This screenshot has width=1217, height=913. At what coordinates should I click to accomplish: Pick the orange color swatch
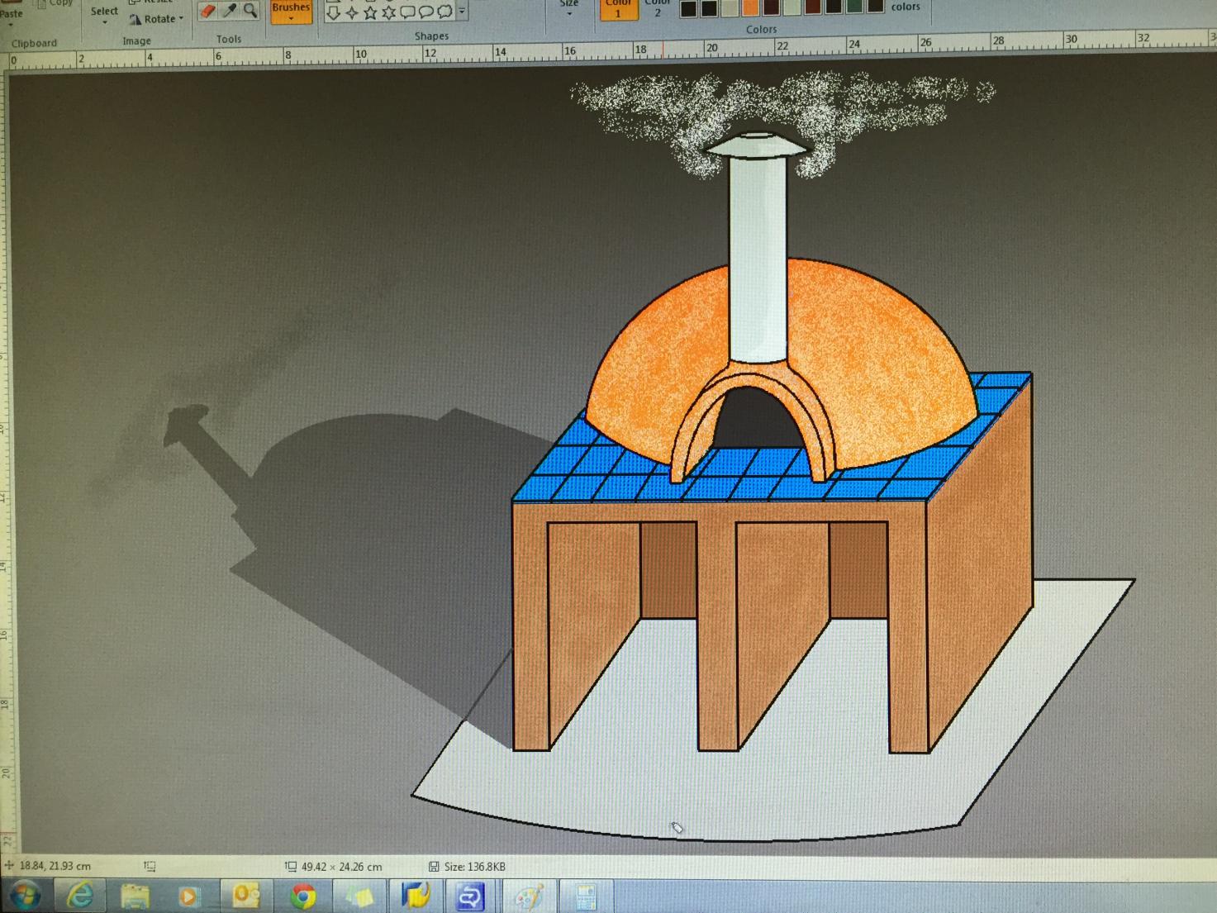point(750,8)
